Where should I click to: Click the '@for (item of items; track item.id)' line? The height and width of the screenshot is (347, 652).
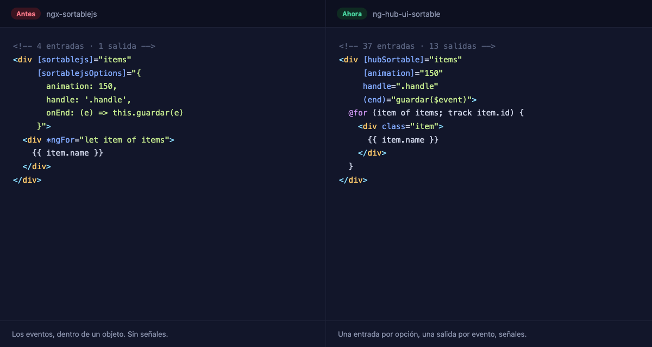(436, 113)
